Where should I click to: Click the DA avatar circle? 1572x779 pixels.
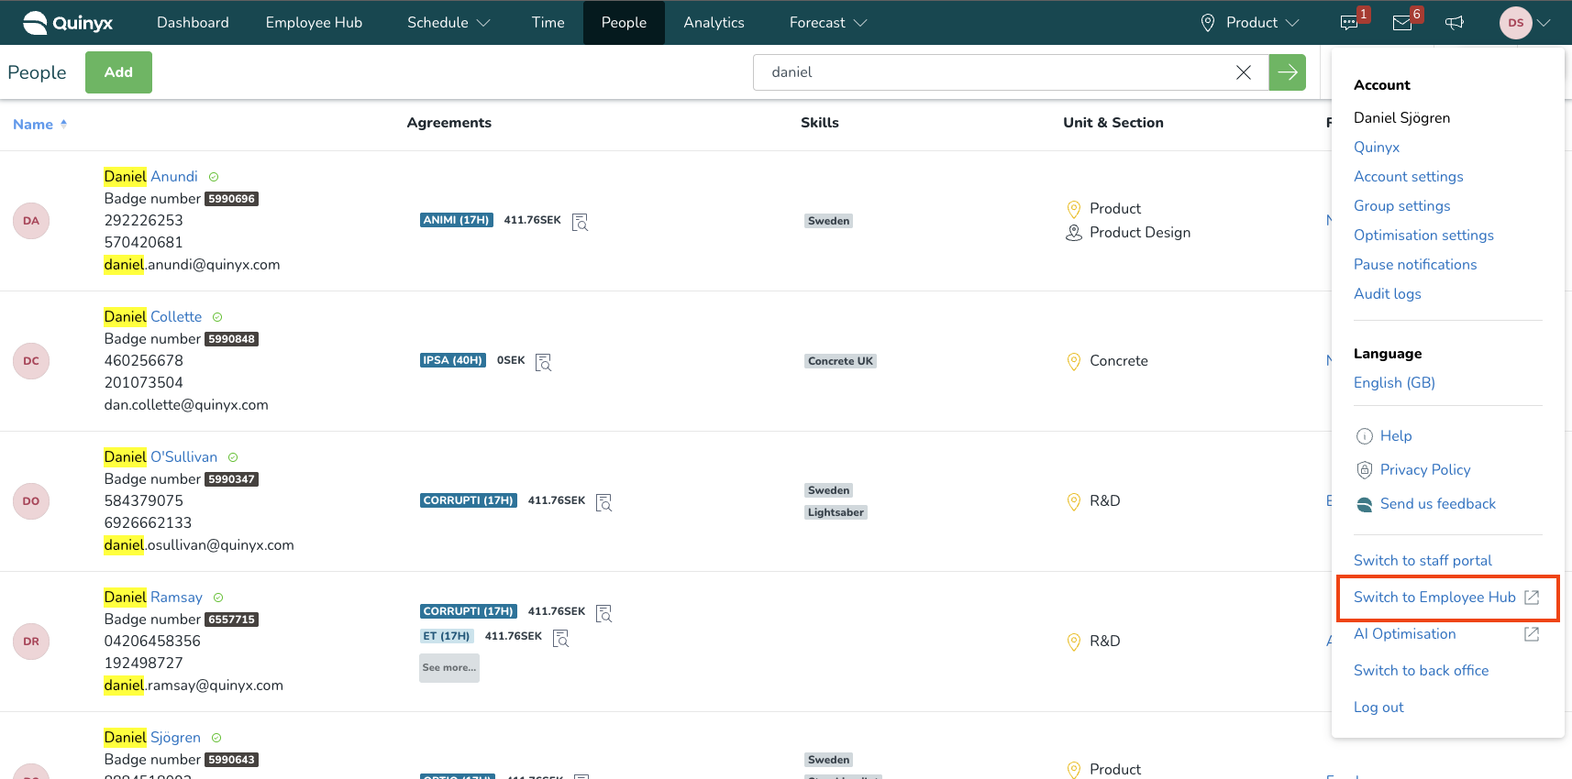(x=31, y=221)
